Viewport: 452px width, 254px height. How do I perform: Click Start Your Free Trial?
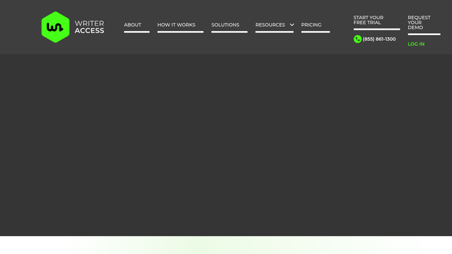369,20
